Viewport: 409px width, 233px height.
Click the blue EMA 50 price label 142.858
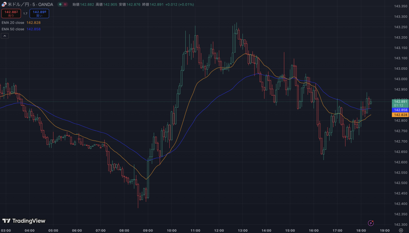click(400, 110)
